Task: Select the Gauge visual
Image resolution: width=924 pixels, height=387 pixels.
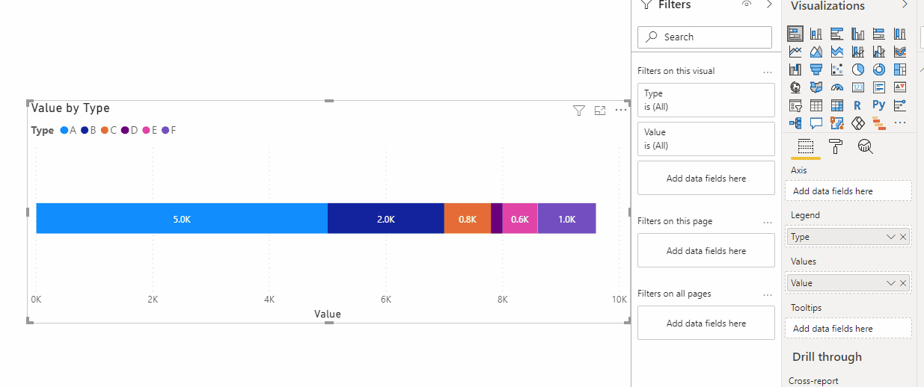Action: click(837, 87)
